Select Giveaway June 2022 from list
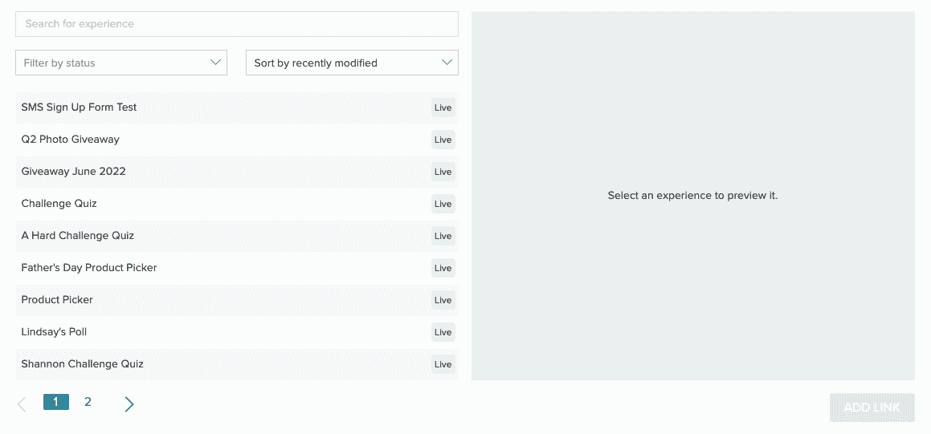The height and width of the screenshot is (434, 931). coord(74,172)
